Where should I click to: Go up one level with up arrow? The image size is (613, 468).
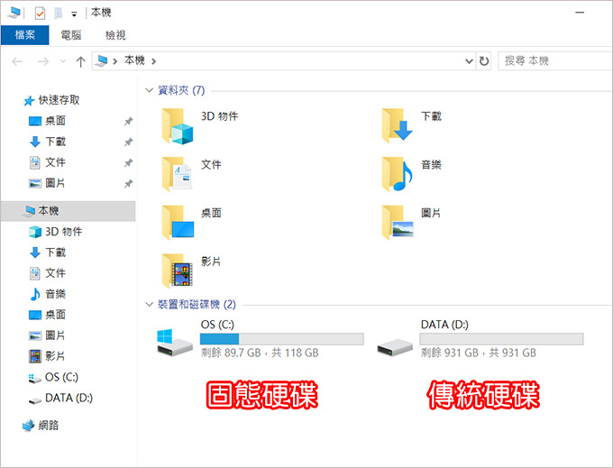coord(80,61)
